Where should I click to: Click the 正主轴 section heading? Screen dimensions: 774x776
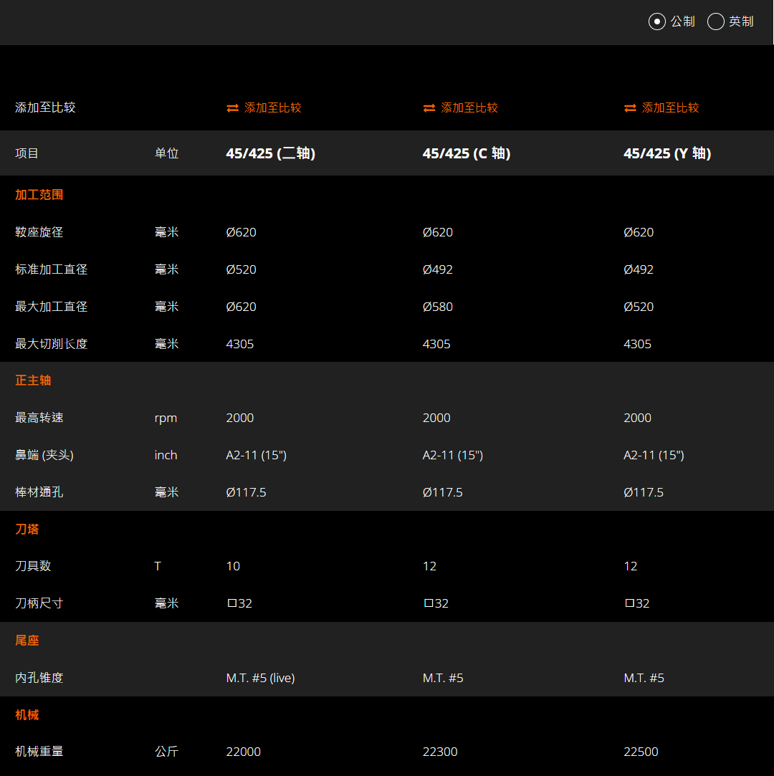pos(33,380)
